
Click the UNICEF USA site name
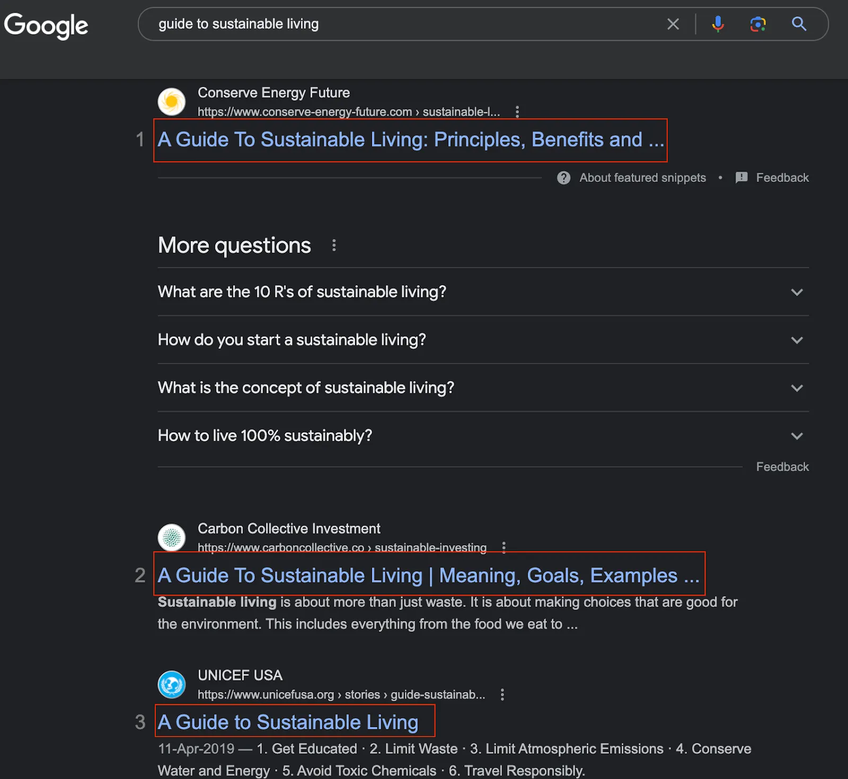pos(240,675)
